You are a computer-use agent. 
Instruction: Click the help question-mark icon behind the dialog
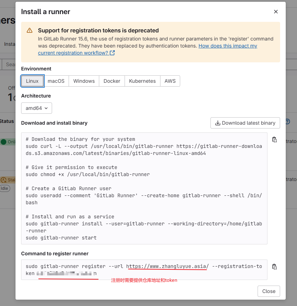point(288,121)
